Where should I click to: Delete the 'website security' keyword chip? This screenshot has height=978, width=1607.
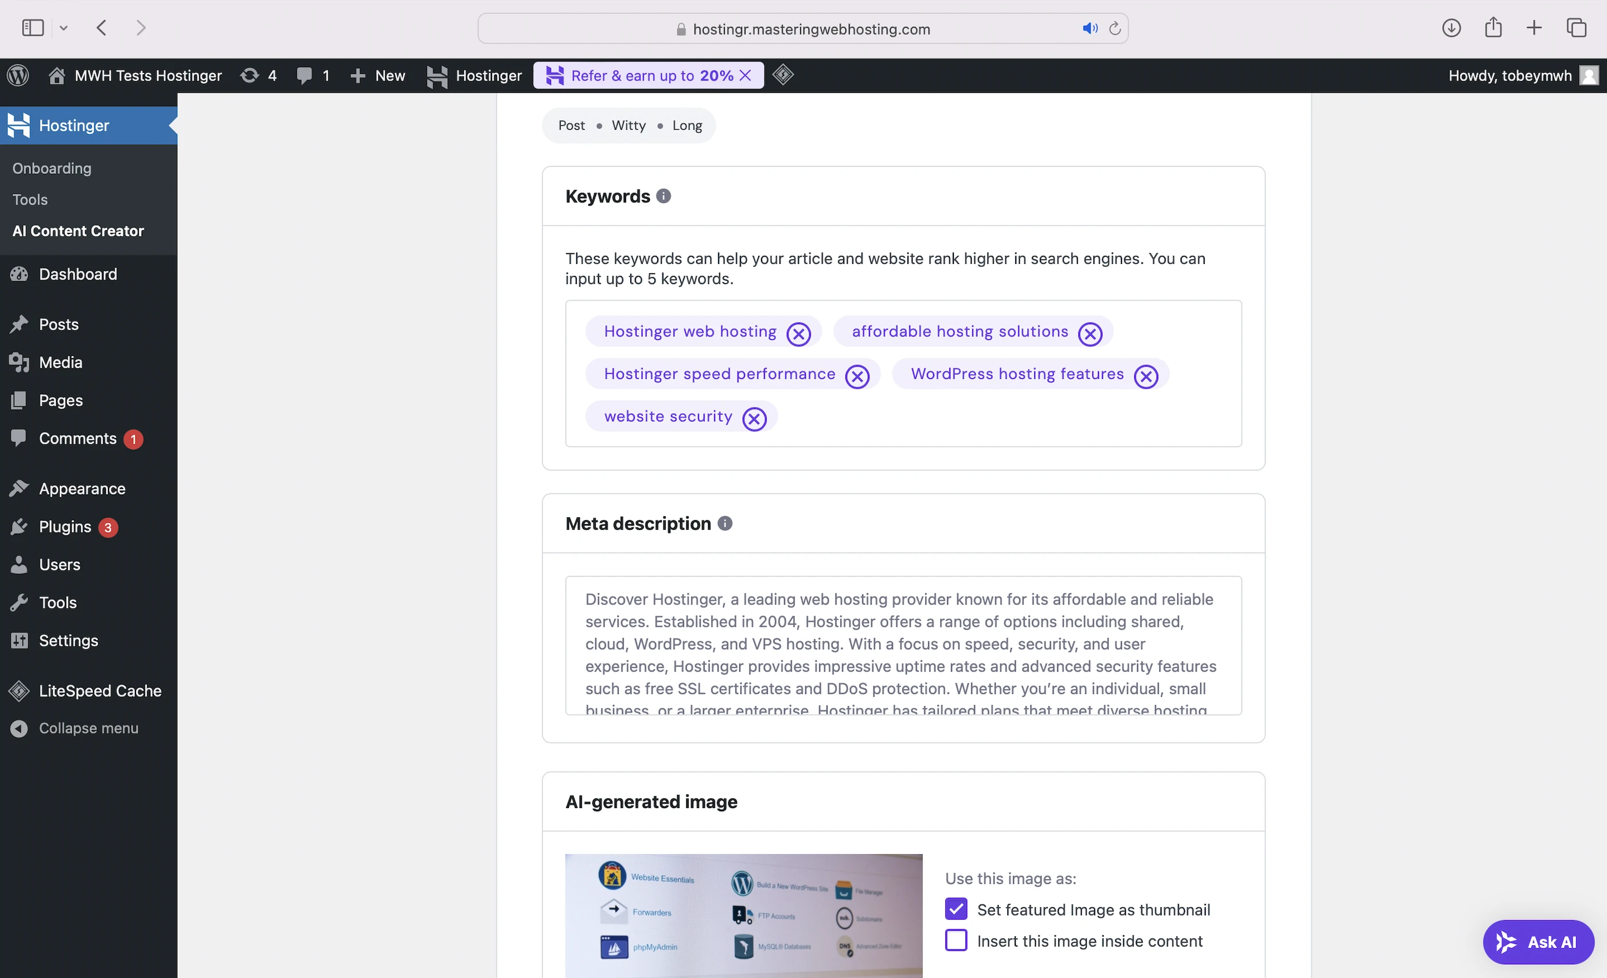(x=755, y=418)
